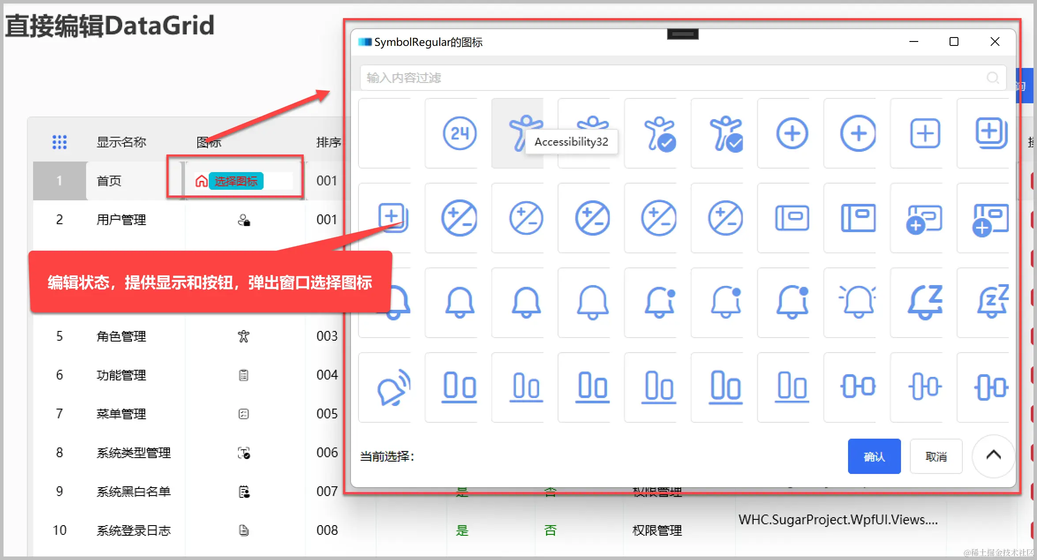Click the icon in 菜单管理 row
Viewport: 1037px width, 560px height.
coord(244,414)
